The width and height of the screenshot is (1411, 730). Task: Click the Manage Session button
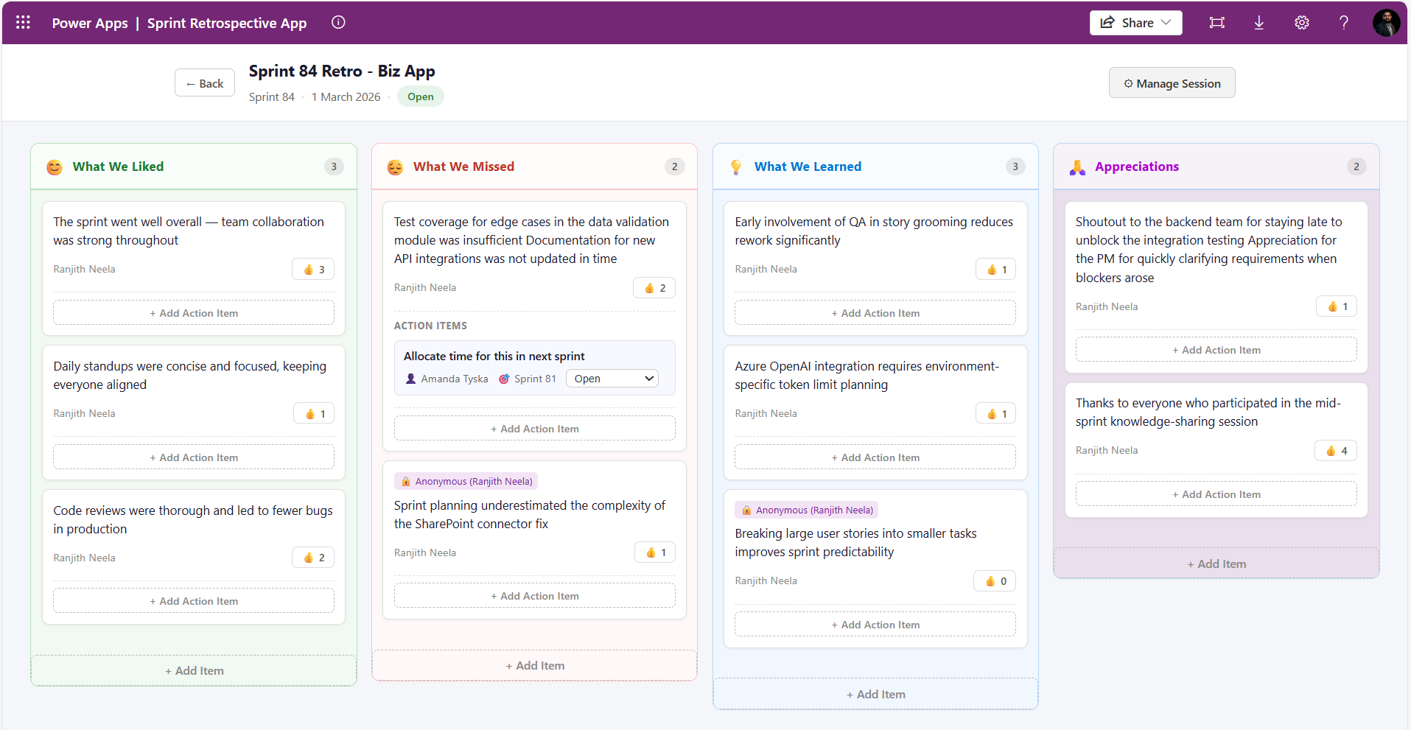pos(1172,83)
